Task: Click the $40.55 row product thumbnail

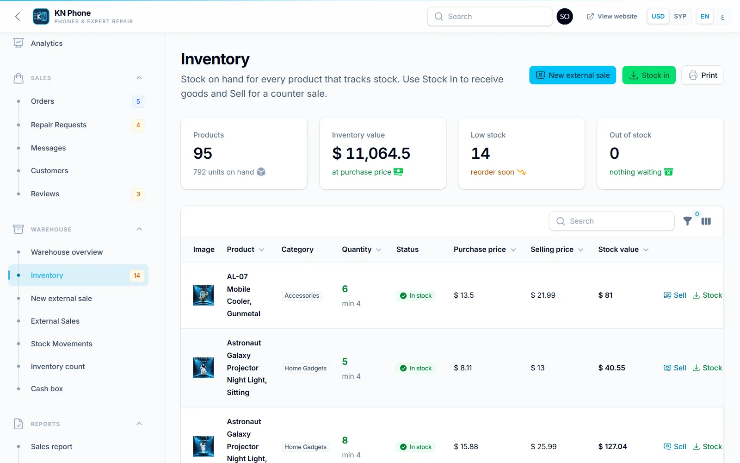Action: tap(203, 368)
